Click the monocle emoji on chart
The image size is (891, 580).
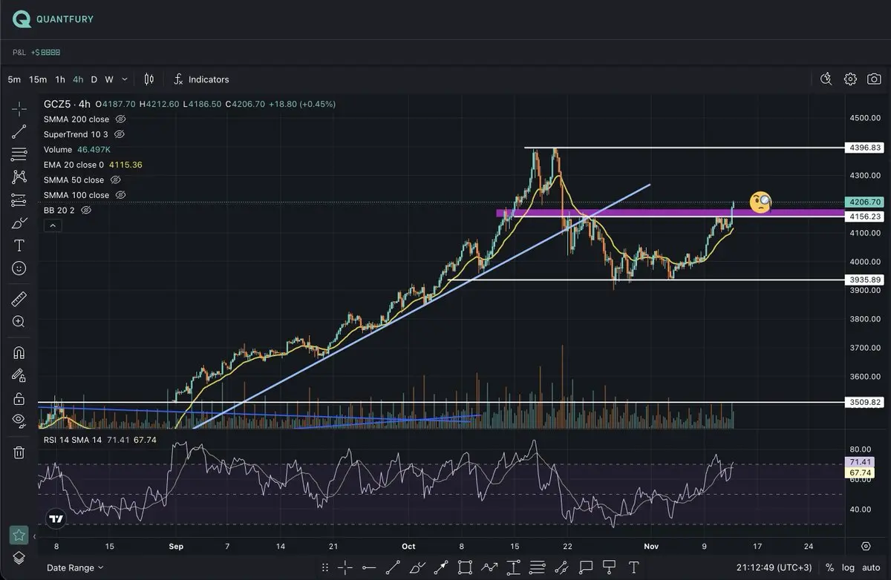click(x=760, y=202)
